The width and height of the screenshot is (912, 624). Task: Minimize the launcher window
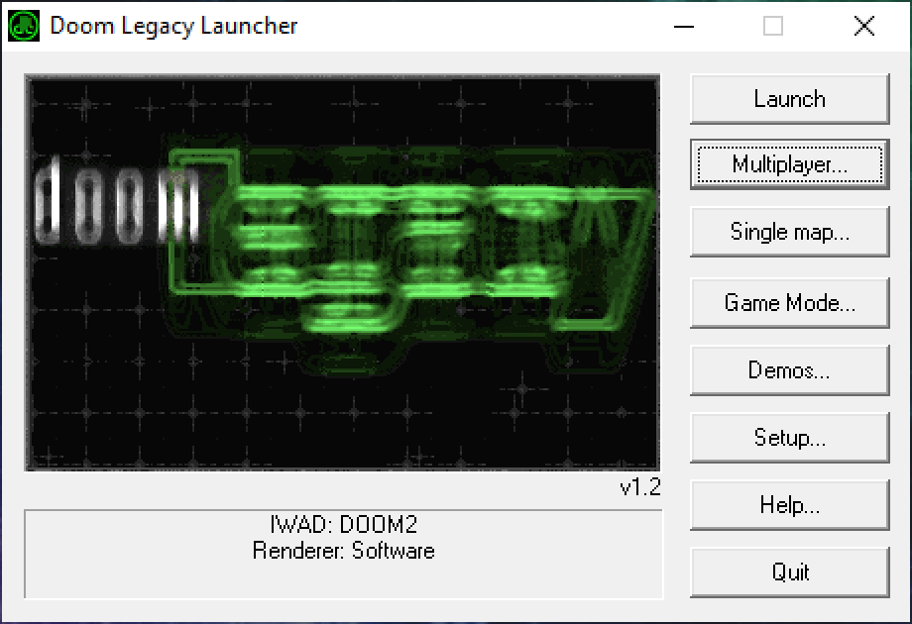pyautogui.click(x=684, y=26)
